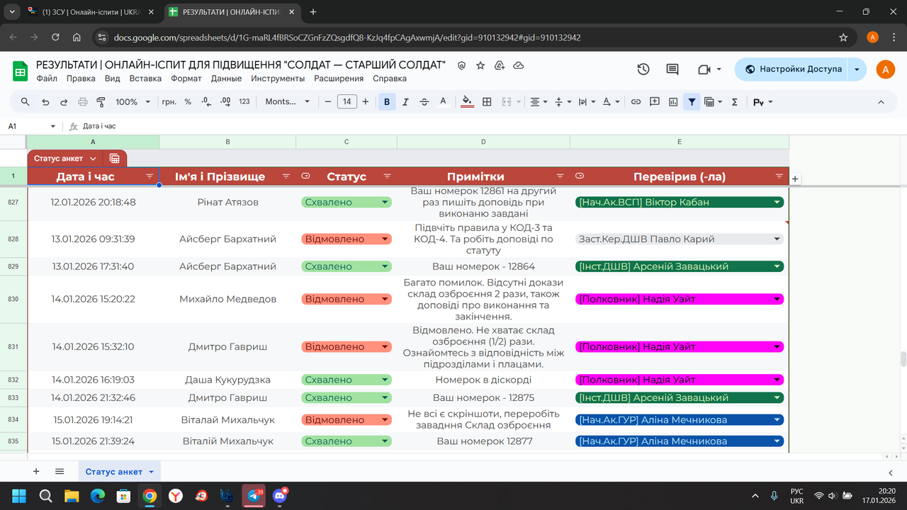Undo the last action
Image resolution: width=907 pixels, height=510 pixels.
click(x=45, y=102)
